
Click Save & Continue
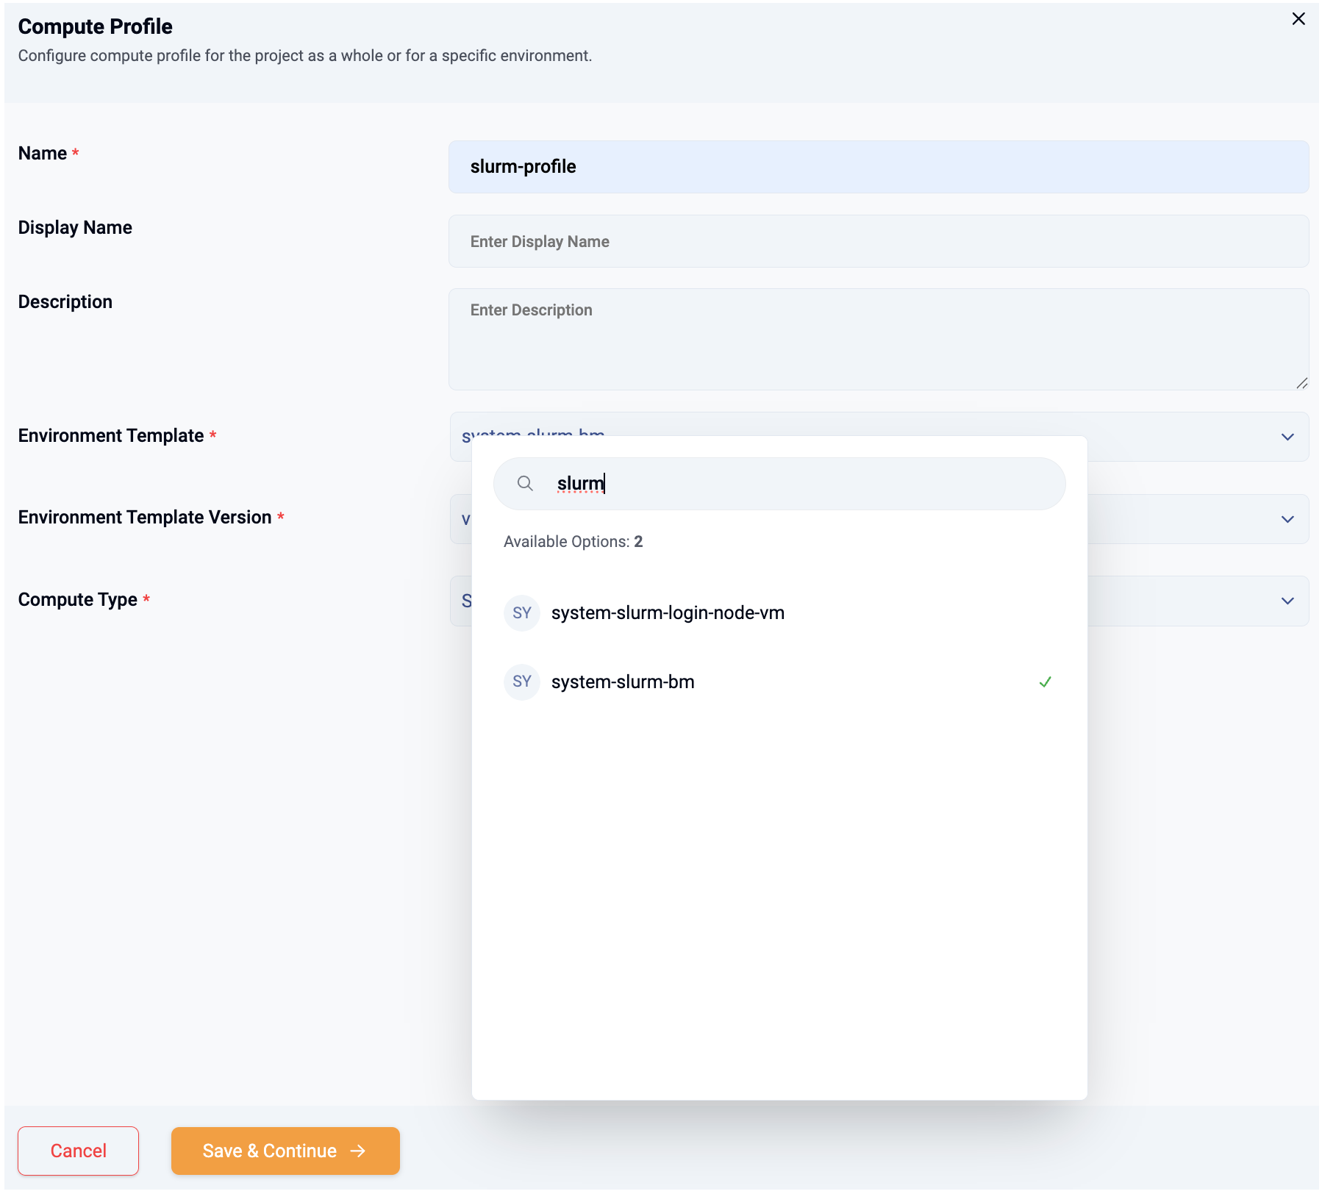point(270,1151)
